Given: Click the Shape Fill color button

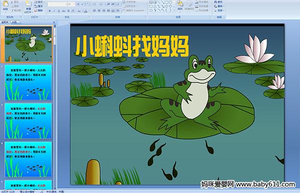Looking at the screenshot, I should click(x=203, y=2).
